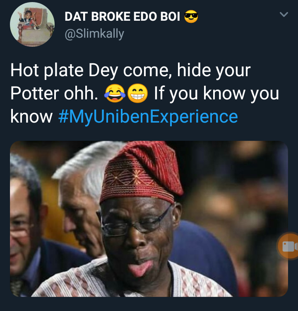This screenshot has width=298, height=311.
Task: Click the grinning emoji in the tweet
Action: (137, 94)
